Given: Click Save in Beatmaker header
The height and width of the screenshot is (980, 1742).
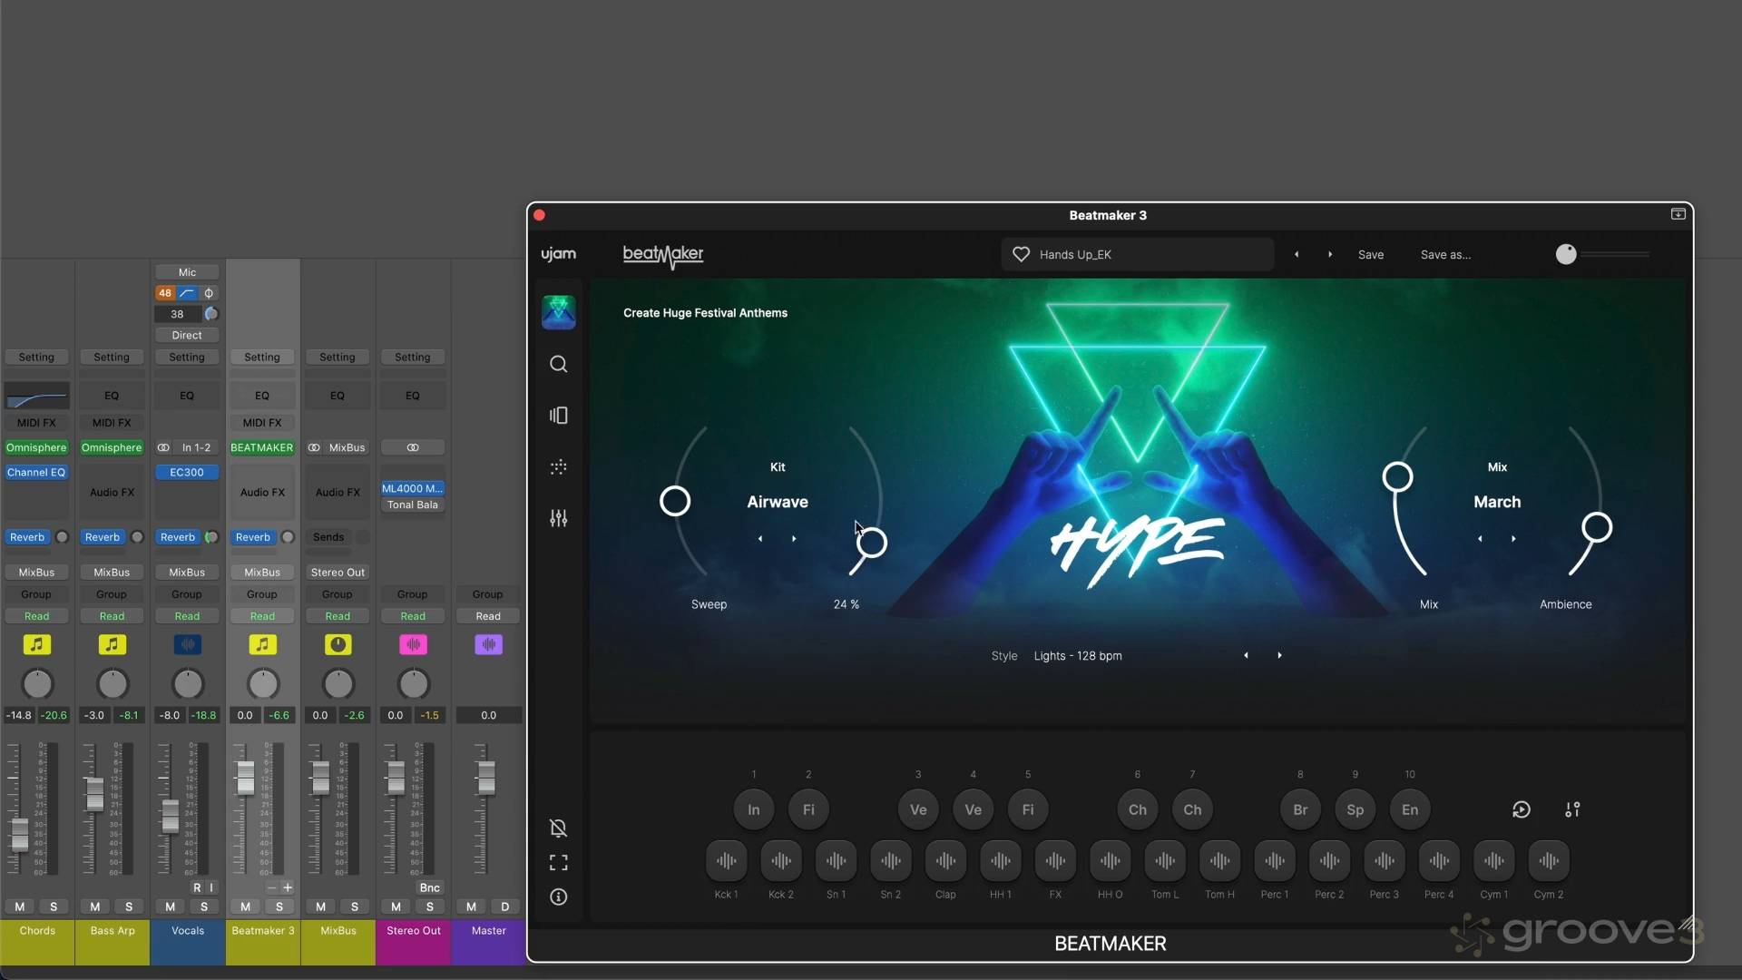Looking at the screenshot, I should pyautogui.click(x=1371, y=254).
